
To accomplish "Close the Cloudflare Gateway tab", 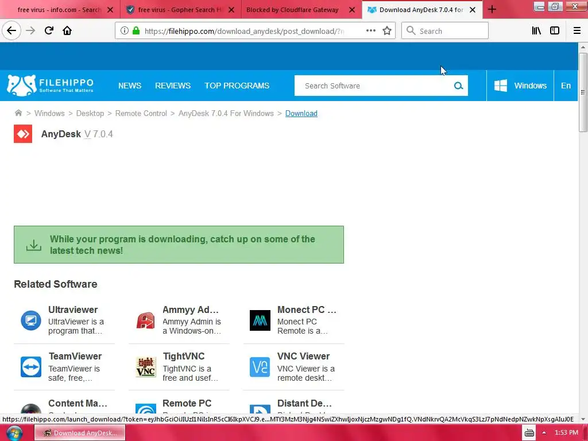I will [x=352, y=10].
